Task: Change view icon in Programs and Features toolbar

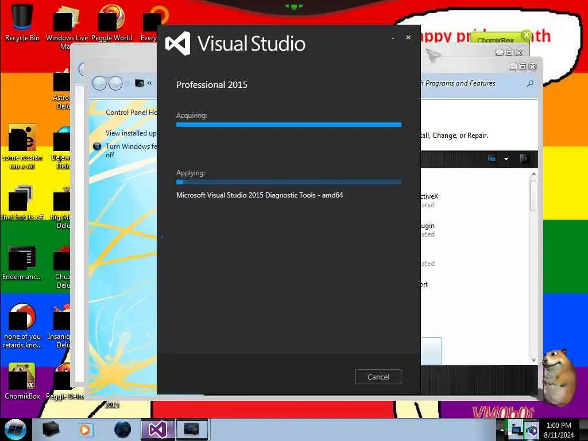Action: 492,159
